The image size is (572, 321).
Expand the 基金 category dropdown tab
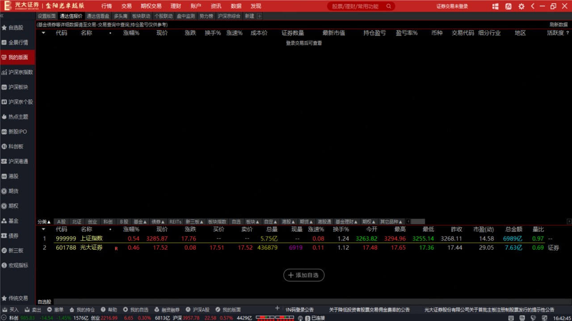[x=140, y=222]
